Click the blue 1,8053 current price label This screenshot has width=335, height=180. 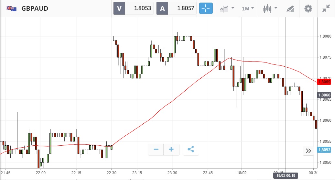(324, 150)
